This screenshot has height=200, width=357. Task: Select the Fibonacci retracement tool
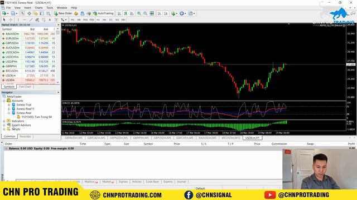[x=44, y=20]
